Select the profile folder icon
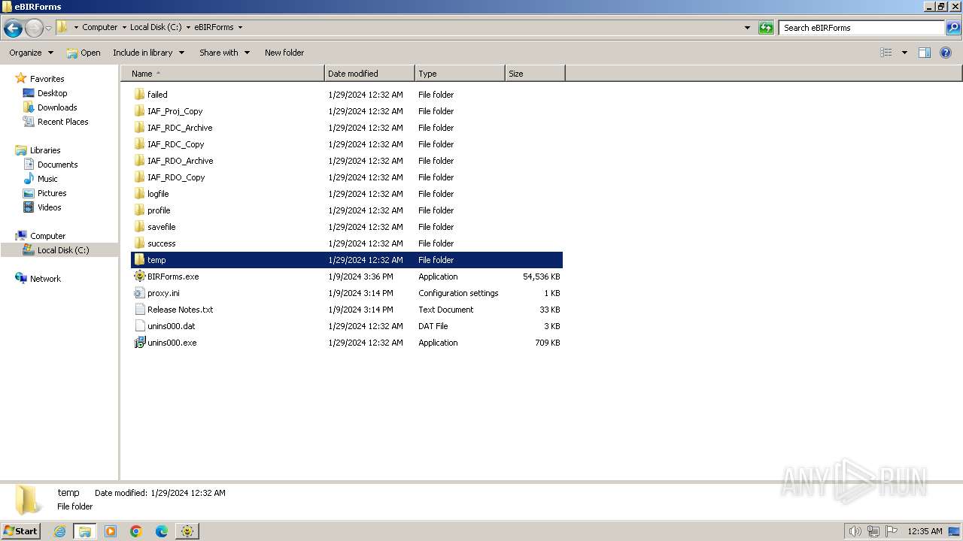 139,210
